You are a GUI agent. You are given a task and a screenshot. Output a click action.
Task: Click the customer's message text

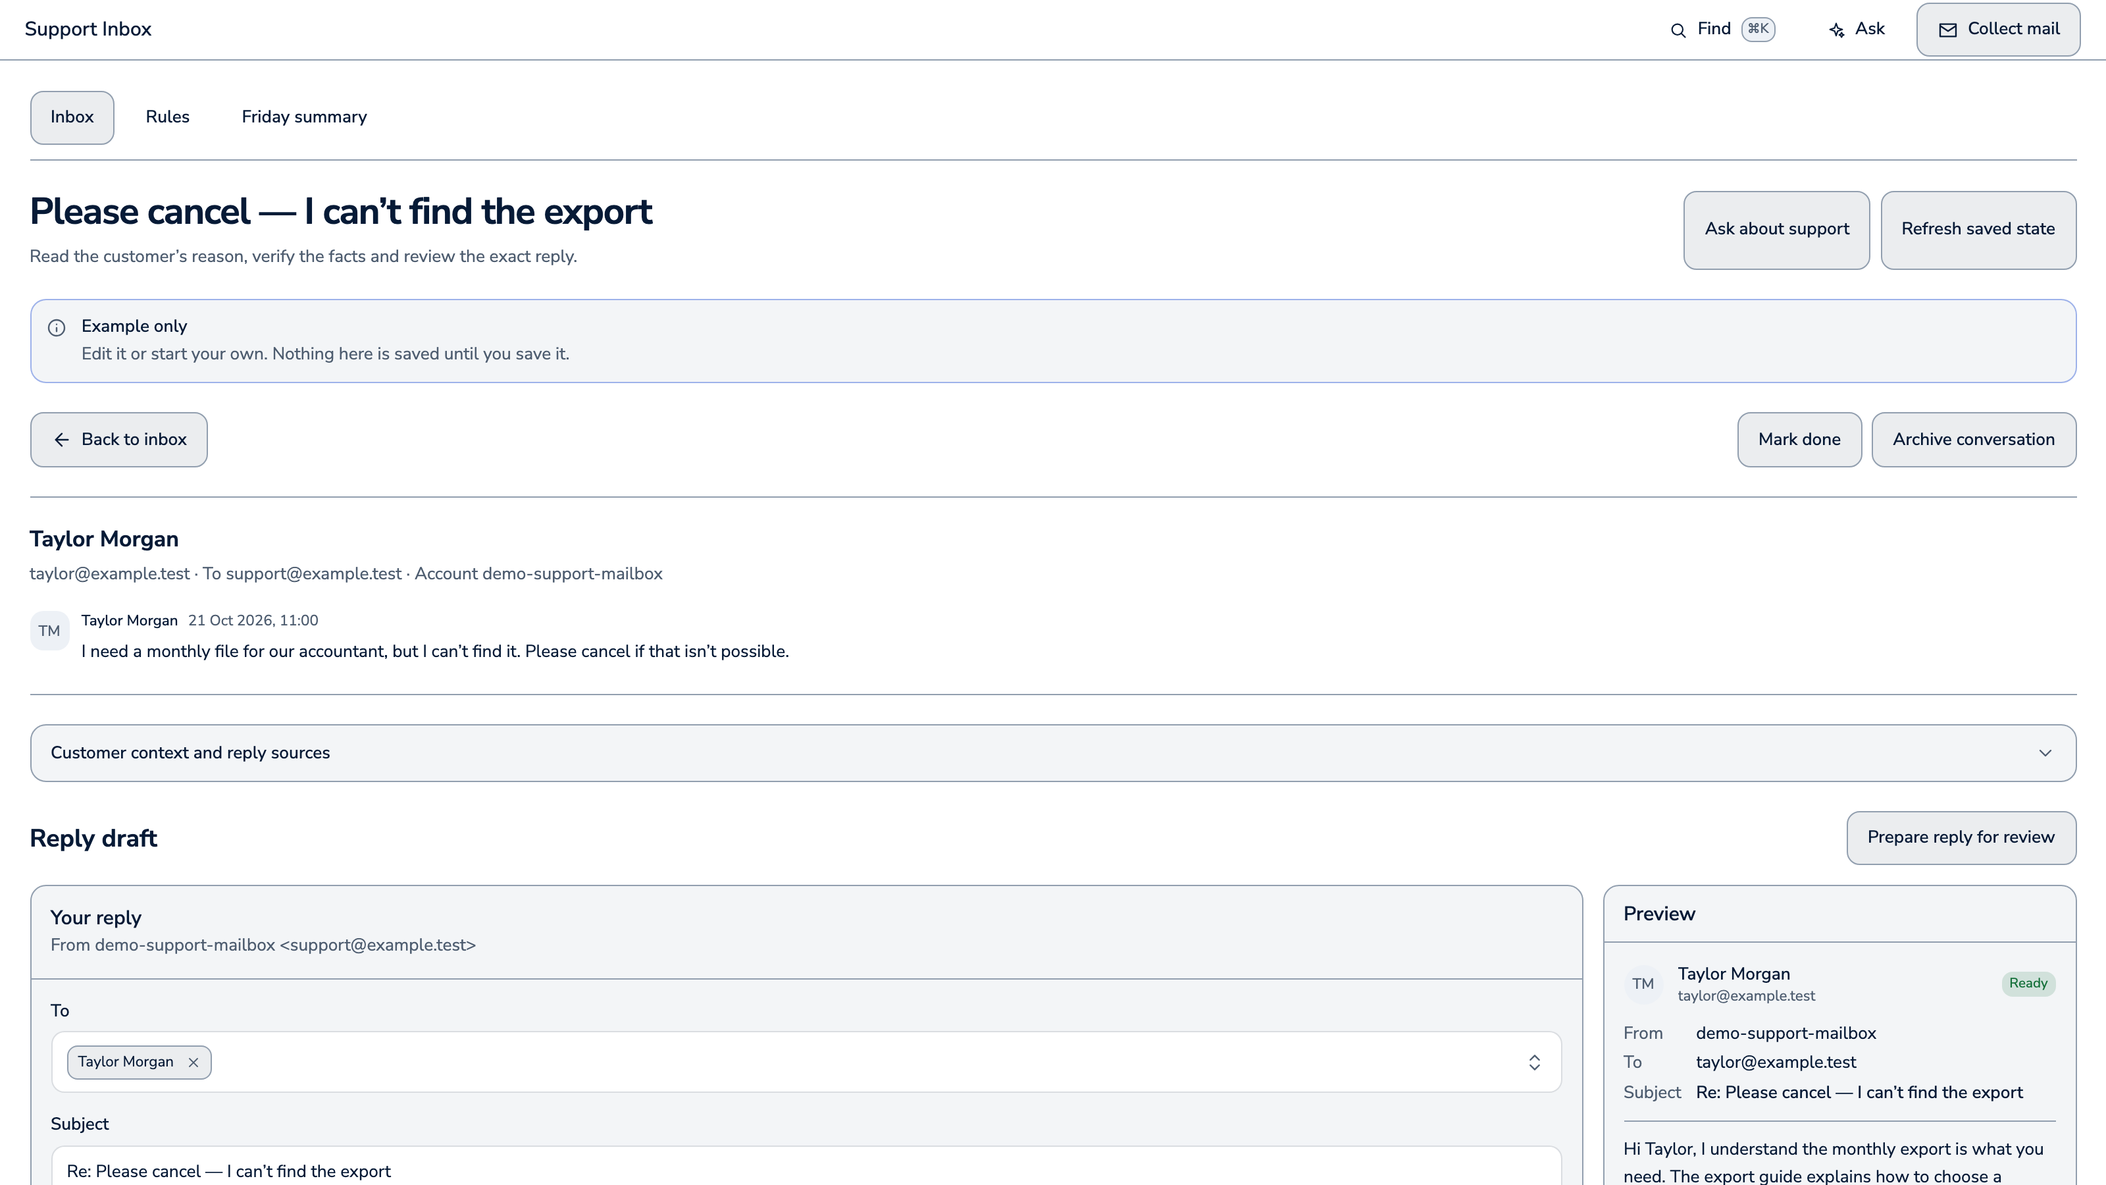[x=435, y=652]
